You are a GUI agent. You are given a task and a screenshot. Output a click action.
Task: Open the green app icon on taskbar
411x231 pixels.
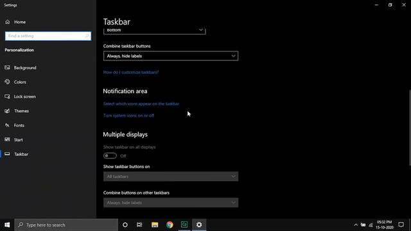[184, 225]
